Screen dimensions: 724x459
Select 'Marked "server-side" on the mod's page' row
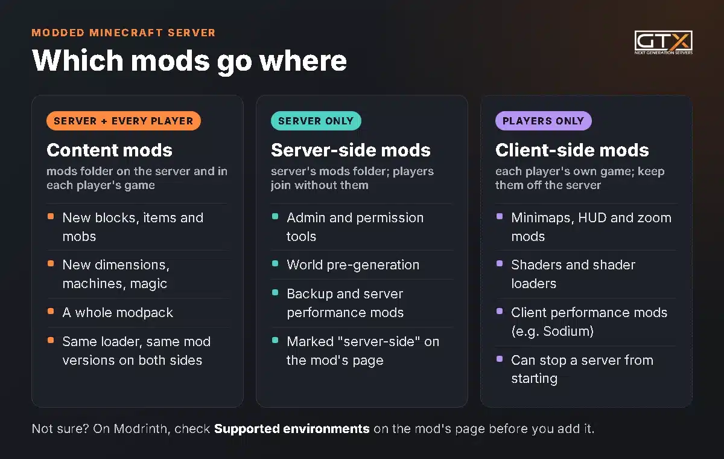click(361, 351)
